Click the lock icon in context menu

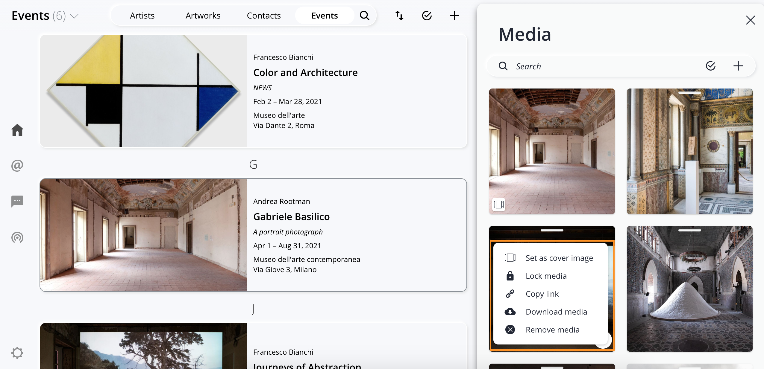pos(510,276)
